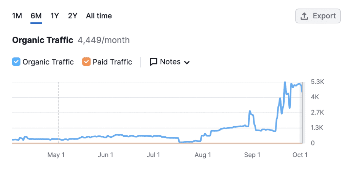Click the Aug 1 label on the x-axis

coord(203,155)
